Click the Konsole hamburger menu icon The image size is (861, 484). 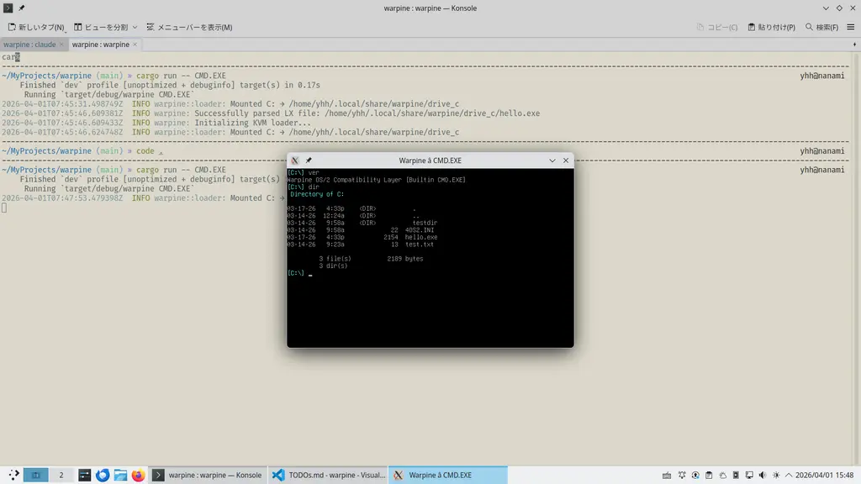tap(850, 27)
